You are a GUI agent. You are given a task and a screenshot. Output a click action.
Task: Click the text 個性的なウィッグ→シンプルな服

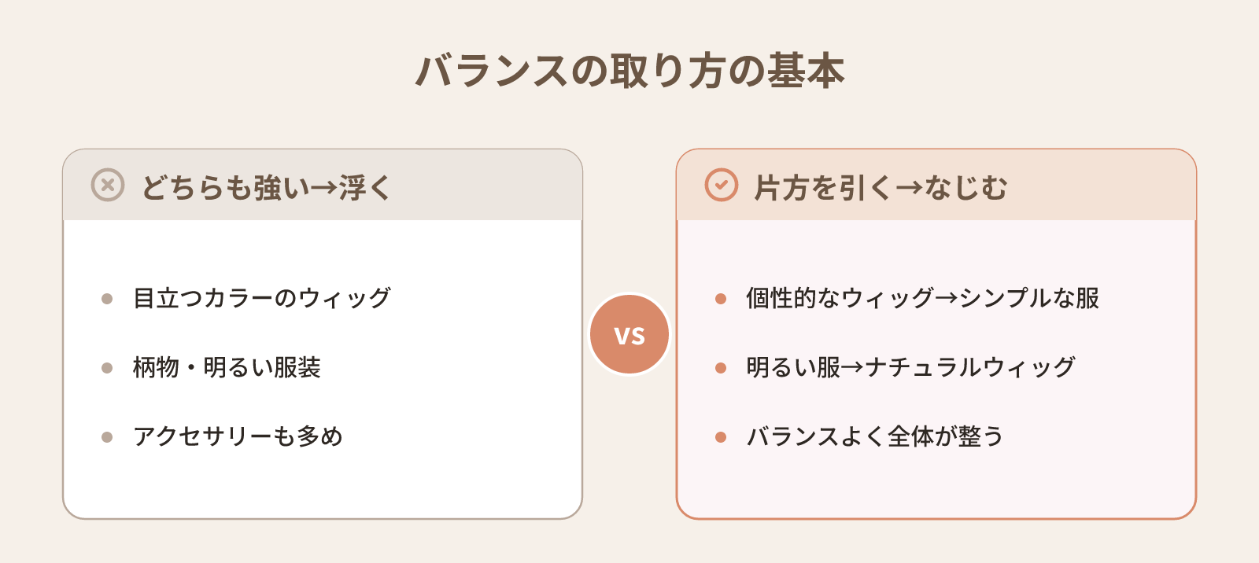(923, 298)
